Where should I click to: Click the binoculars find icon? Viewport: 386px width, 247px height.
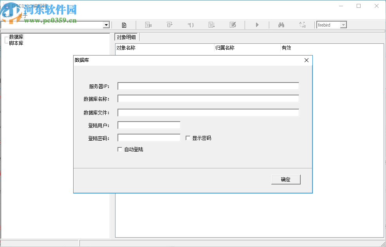pyautogui.click(x=281, y=25)
